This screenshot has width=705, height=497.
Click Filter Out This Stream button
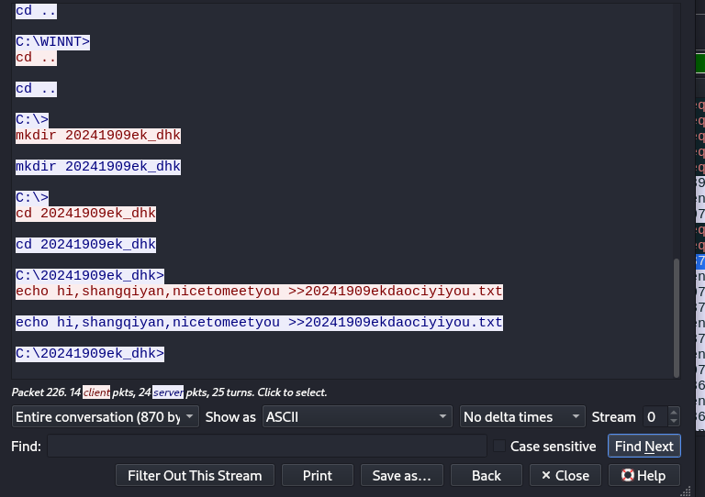pyautogui.click(x=195, y=475)
